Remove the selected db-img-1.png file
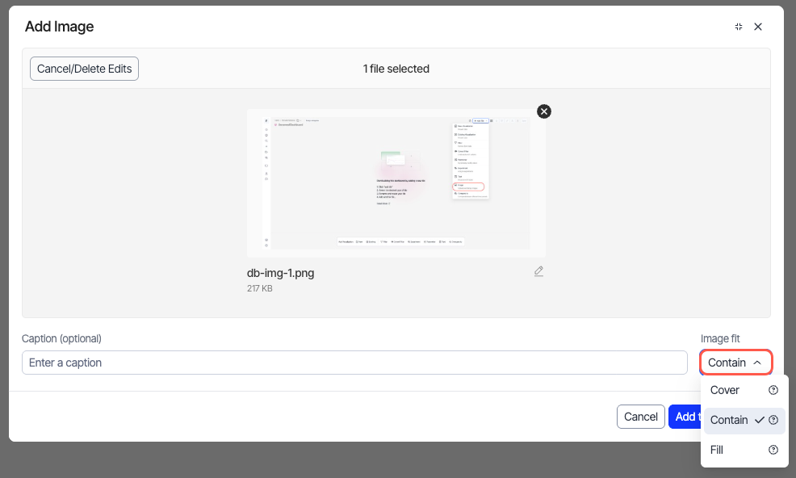The width and height of the screenshot is (796, 478). tap(544, 111)
